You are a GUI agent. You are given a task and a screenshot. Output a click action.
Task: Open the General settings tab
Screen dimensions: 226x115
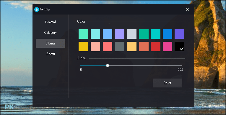(51, 22)
